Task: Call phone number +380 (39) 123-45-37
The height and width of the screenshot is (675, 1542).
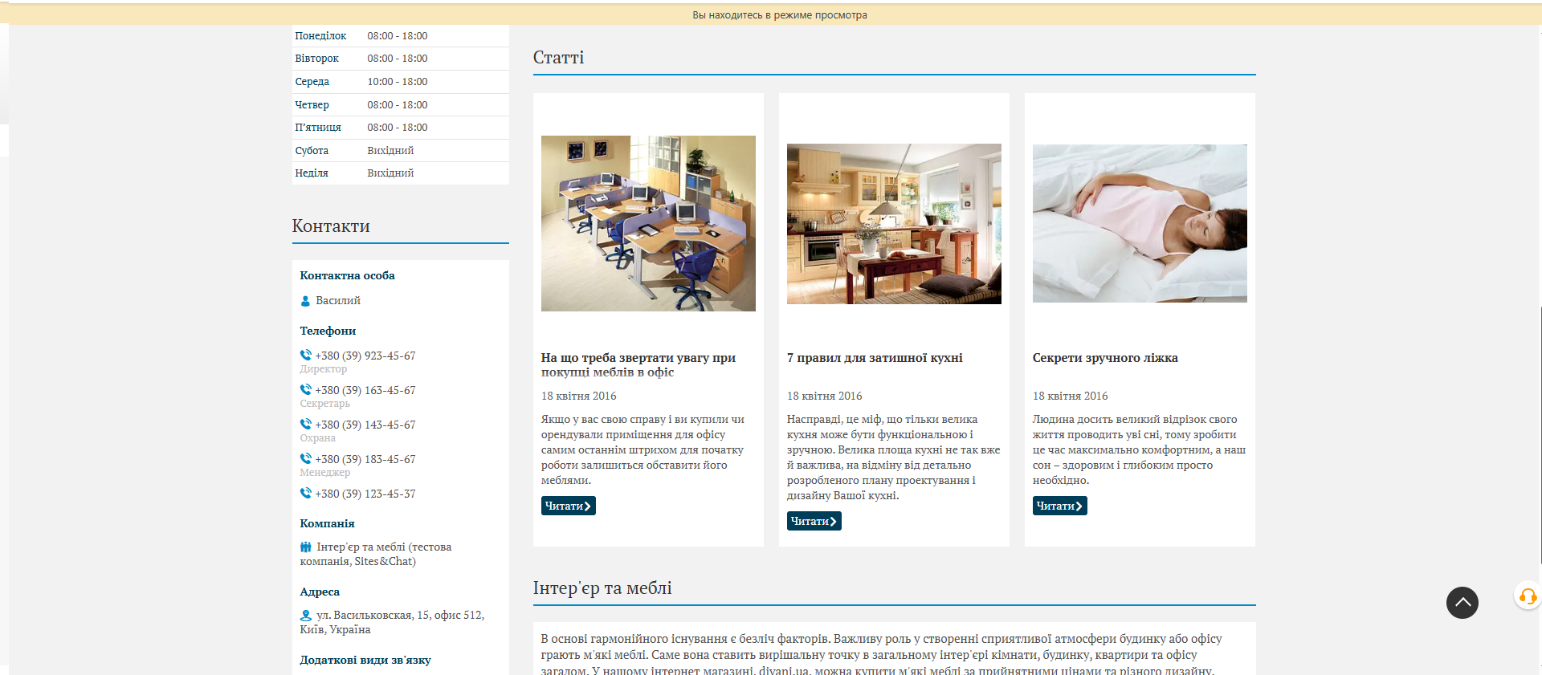Action: click(365, 494)
